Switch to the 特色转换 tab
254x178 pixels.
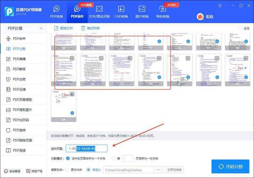163,12
